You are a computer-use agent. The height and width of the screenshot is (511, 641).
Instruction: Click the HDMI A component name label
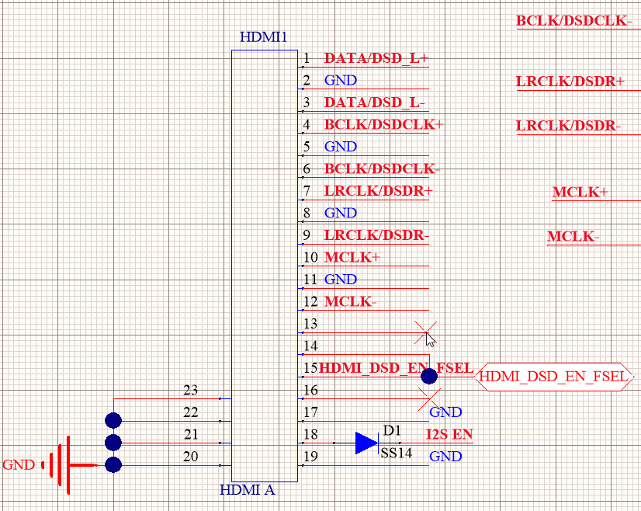[x=248, y=490]
